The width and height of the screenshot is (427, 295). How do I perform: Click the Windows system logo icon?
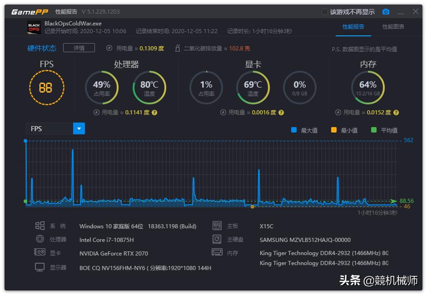tap(40, 226)
